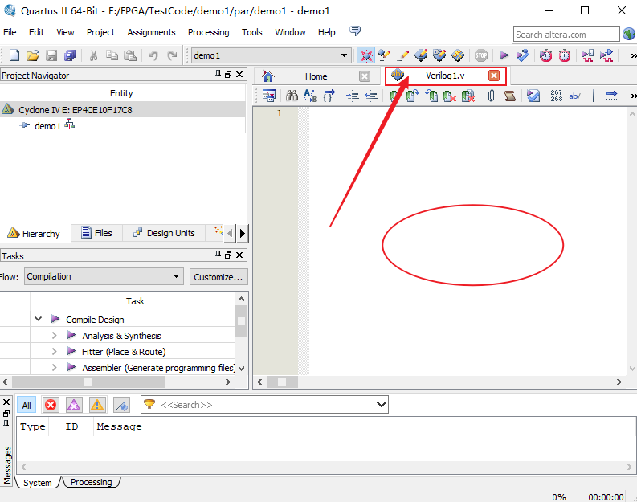Click the Redo arrow icon
This screenshot has width=637, height=502.
pyautogui.click(x=172, y=55)
